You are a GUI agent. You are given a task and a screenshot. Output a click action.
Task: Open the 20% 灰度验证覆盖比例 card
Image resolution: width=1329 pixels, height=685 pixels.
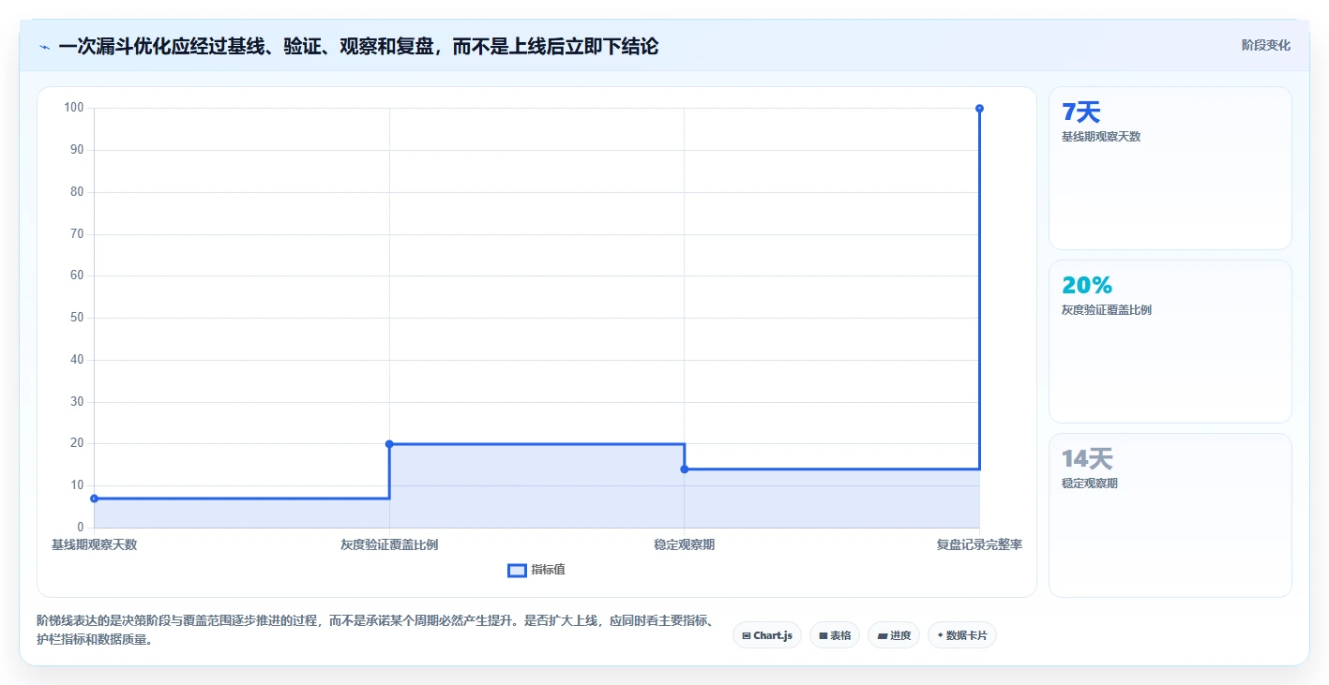point(1170,342)
